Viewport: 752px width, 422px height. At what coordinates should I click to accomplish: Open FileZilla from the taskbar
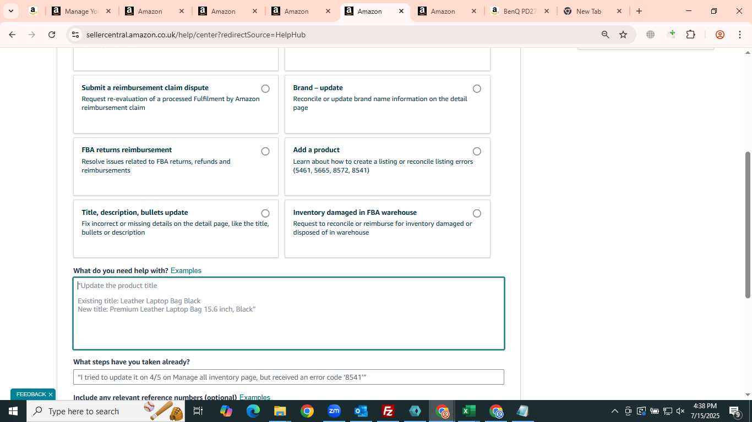point(388,411)
